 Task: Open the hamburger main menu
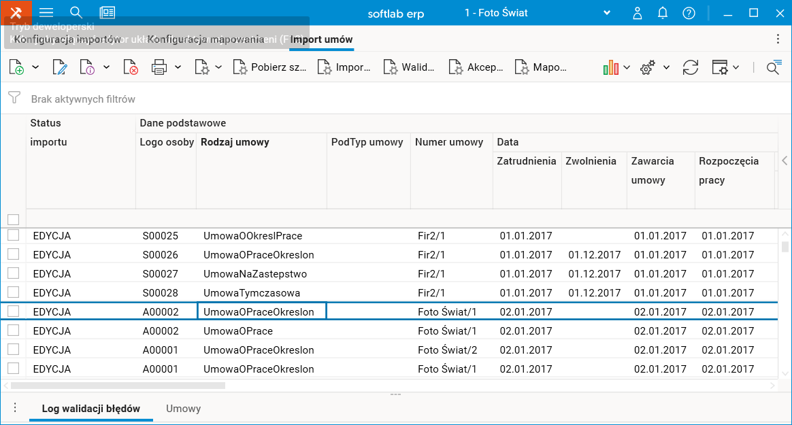(46, 13)
